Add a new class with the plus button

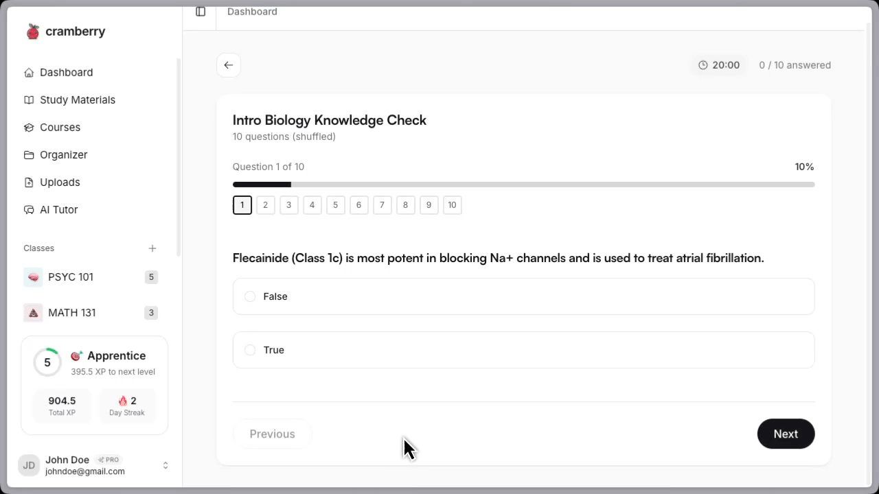click(152, 248)
